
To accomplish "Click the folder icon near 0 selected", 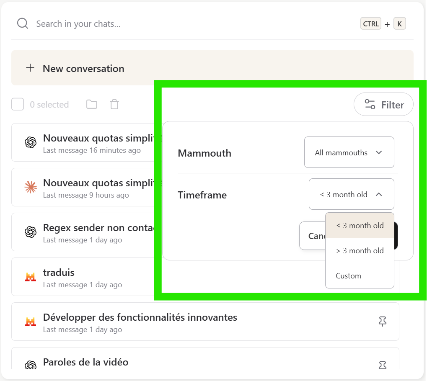I will point(91,104).
